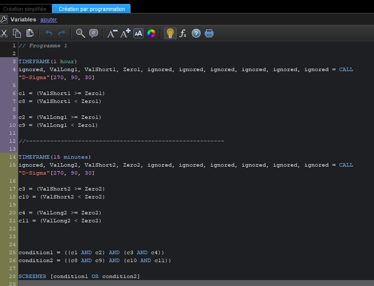The image size is (374, 286).
Task: Redo the last undone edit
Action: tap(62, 33)
